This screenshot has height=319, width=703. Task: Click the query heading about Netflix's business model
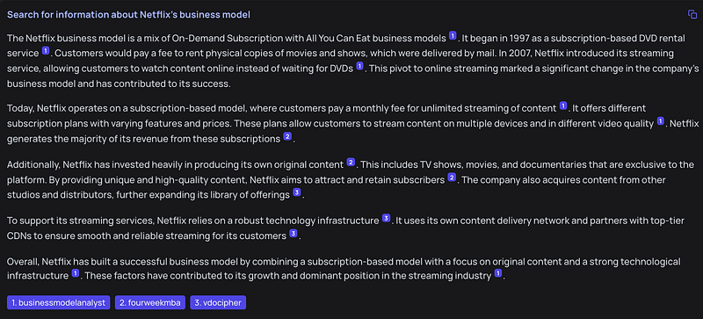[128, 15]
